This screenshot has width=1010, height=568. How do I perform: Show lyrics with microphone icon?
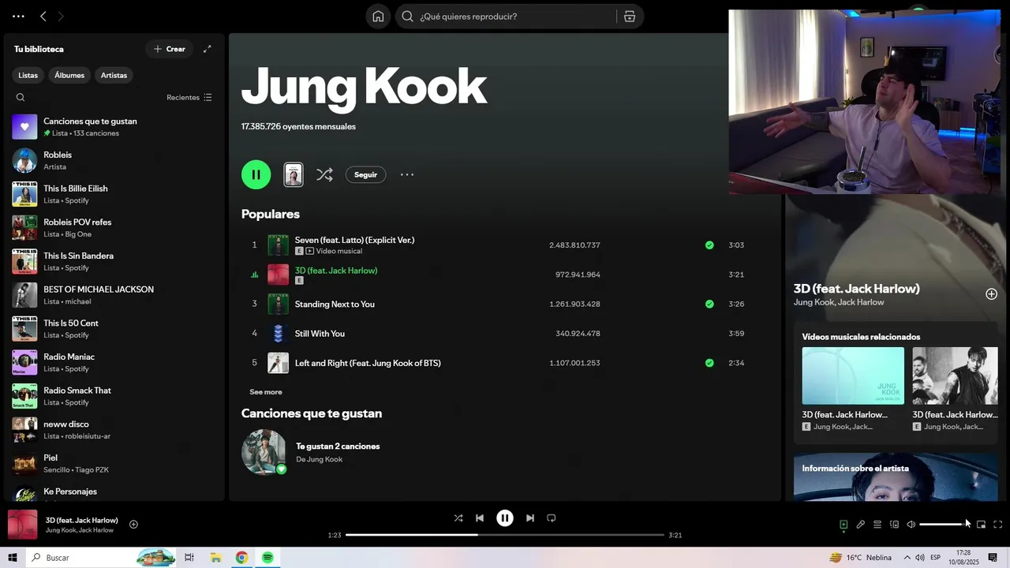pyautogui.click(x=861, y=525)
